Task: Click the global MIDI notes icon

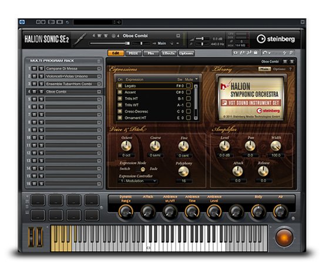Action: pos(249,53)
